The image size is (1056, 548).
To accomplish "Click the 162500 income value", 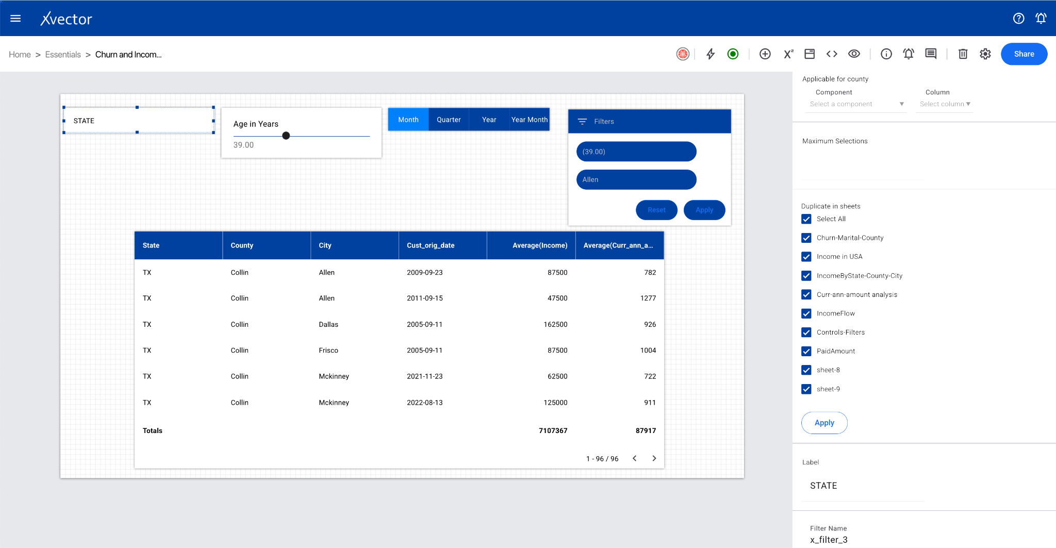I will [x=555, y=324].
